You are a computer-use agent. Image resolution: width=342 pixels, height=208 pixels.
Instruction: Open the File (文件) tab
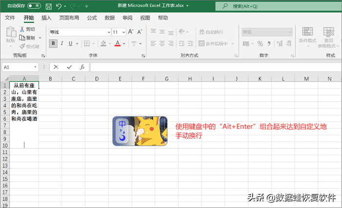click(10, 18)
